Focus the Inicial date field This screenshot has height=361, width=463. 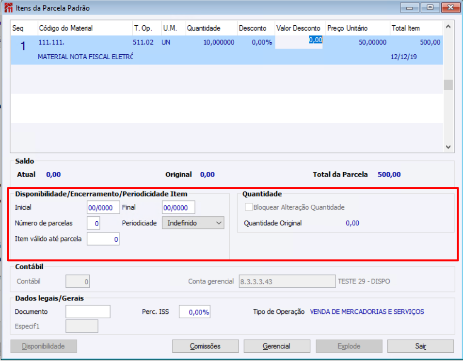tap(103, 207)
